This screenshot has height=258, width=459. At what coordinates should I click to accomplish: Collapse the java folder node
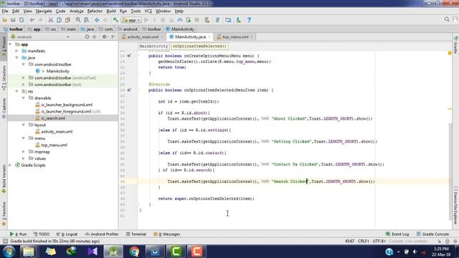(x=17, y=57)
